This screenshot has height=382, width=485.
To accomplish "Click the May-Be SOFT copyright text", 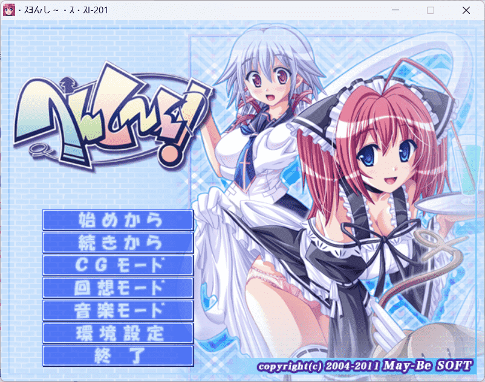I will point(365,366).
